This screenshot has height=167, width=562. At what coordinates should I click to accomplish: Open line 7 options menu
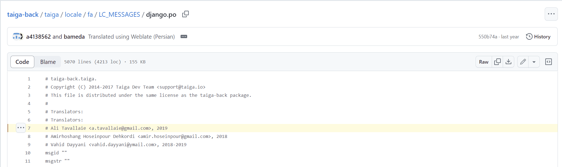click(21, 128)
